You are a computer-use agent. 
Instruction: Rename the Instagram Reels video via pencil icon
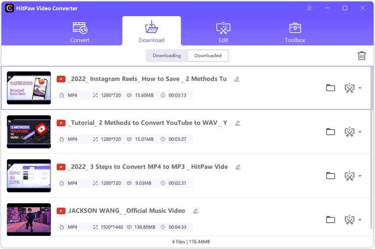pos(237,79)
